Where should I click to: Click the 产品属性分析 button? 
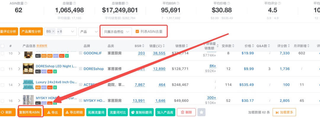click(31, 31)
